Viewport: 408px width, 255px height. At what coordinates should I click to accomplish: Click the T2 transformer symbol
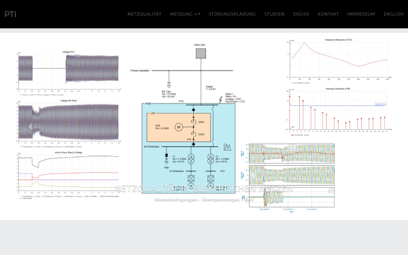211,158
